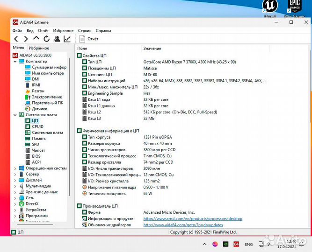Click the Тип ЦП value row
Image resolution: width=312 pixels, height=252 pixels.
click(x=189, y=62)
